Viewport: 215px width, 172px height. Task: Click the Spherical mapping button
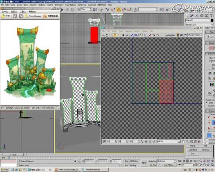[x=205, y=150]
